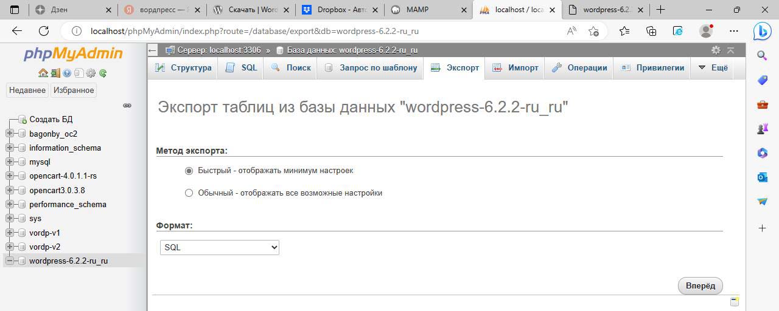779x311 pixels.
Task: Switch to the Импорт tab
Action: tap(516, 68)
